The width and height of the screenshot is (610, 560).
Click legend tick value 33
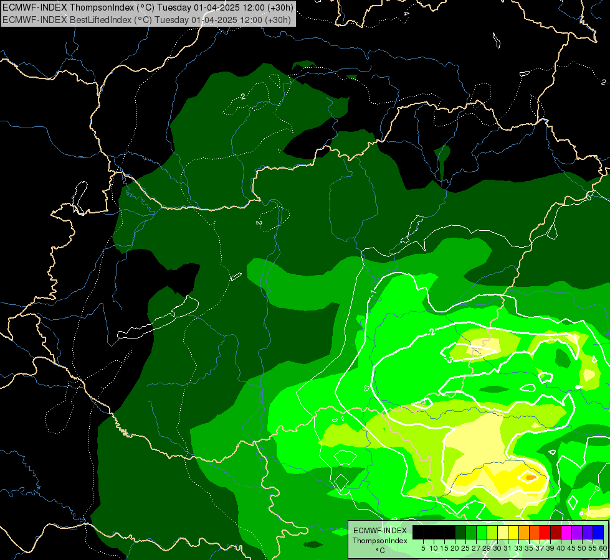518,548
